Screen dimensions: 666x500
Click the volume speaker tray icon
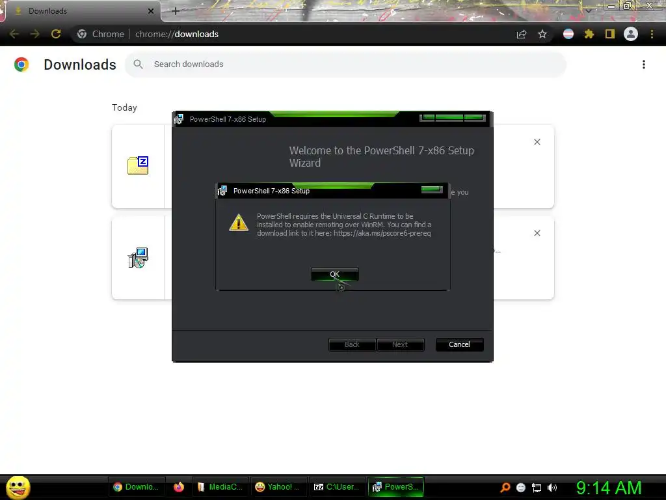(552, 488)
